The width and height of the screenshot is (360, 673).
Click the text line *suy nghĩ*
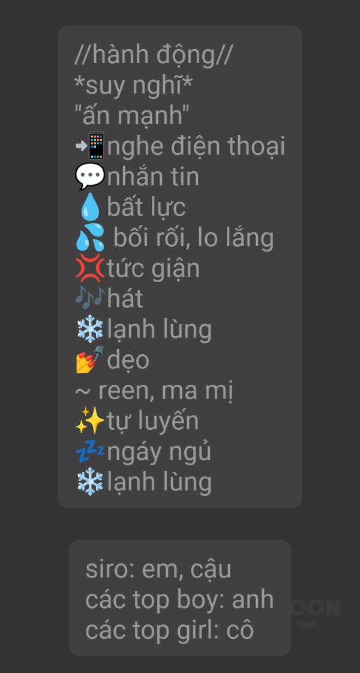click(x=133, y=85)
